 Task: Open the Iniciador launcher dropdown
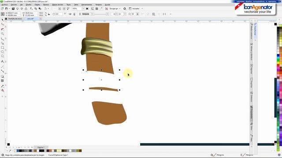(x=142, y=9)
